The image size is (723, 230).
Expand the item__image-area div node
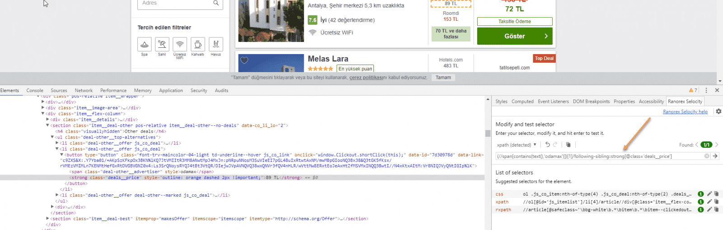(x=43, y=108)
